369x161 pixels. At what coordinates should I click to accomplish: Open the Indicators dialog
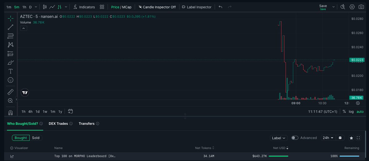(x=84, y=7)
